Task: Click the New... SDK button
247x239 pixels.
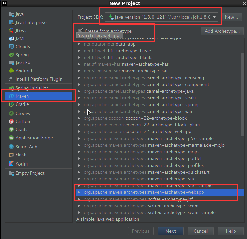Action: click(x=231, y=17)
